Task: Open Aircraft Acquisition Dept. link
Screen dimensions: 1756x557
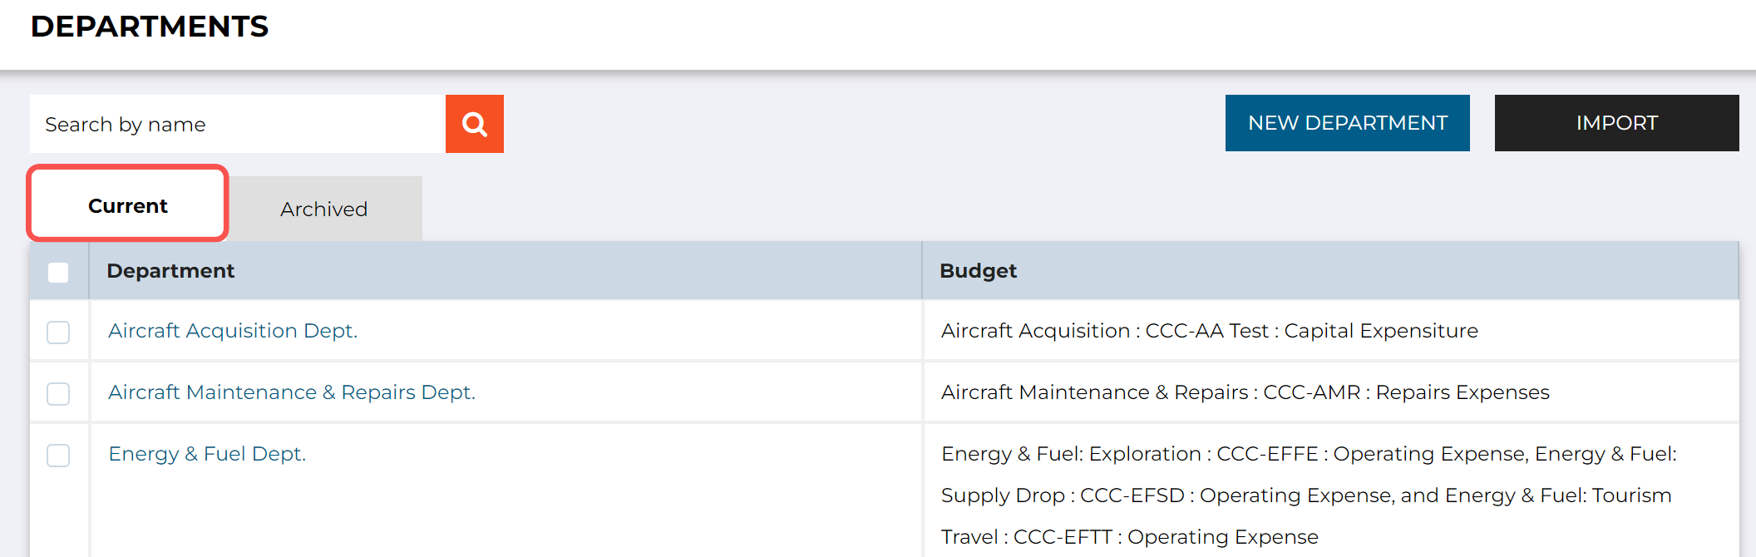Action: pyautogui.click(x=233, y=331)
